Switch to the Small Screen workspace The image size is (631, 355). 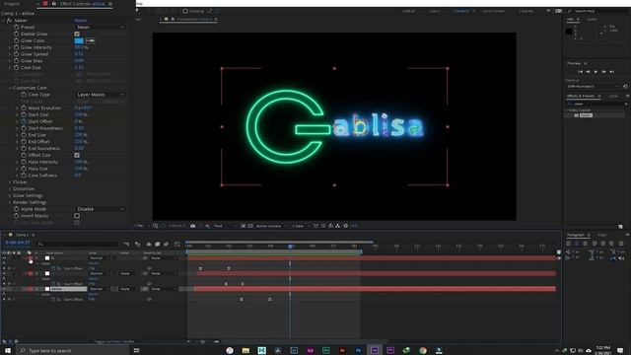tap(493, 11)
